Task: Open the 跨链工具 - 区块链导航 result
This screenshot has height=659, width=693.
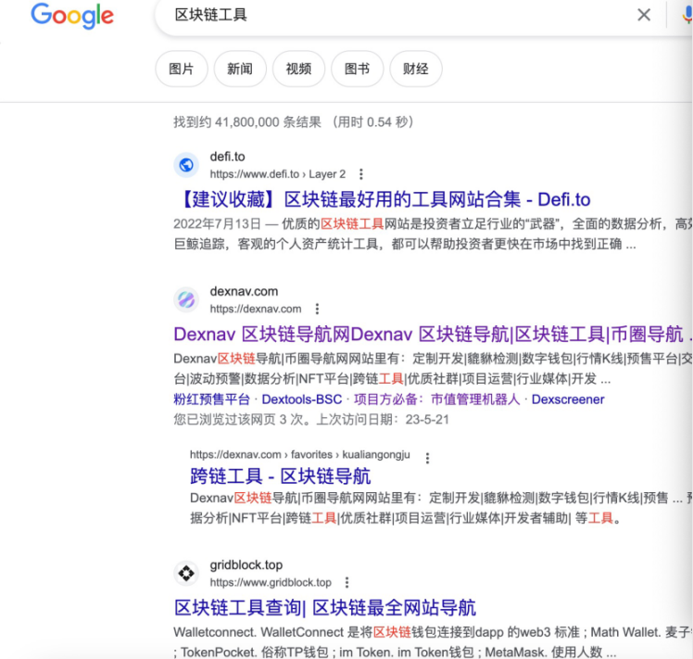Action: [280, 475]
